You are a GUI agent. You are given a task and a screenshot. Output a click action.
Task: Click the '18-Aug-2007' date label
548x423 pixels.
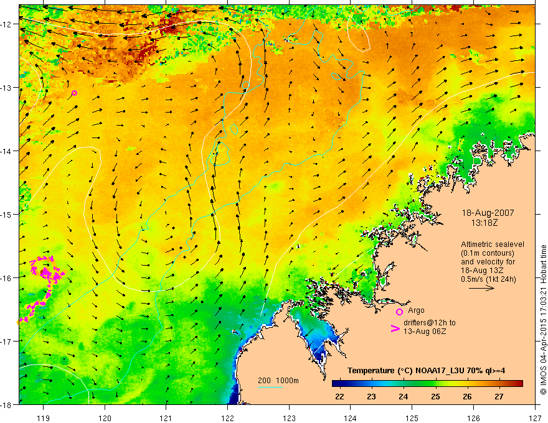click(x=488, y=213)
